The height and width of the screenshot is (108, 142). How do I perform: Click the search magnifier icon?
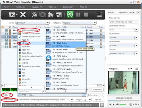point(43,91)
